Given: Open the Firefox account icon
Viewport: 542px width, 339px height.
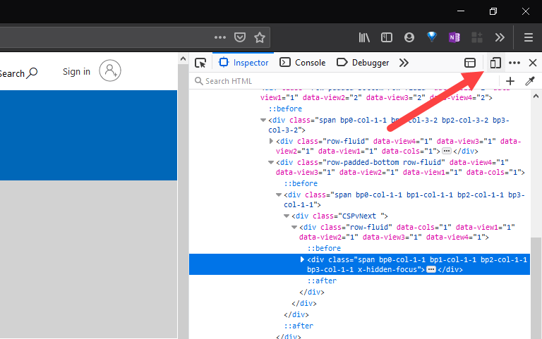Looking at the screenshot, I should 409,37.
